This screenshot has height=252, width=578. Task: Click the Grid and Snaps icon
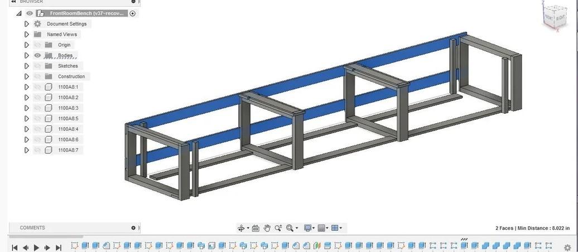[x=321, y=229]
